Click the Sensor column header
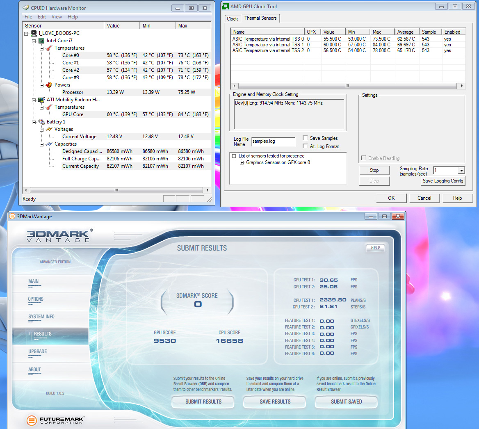Viewport: 479px width, 429px height. 63,26
